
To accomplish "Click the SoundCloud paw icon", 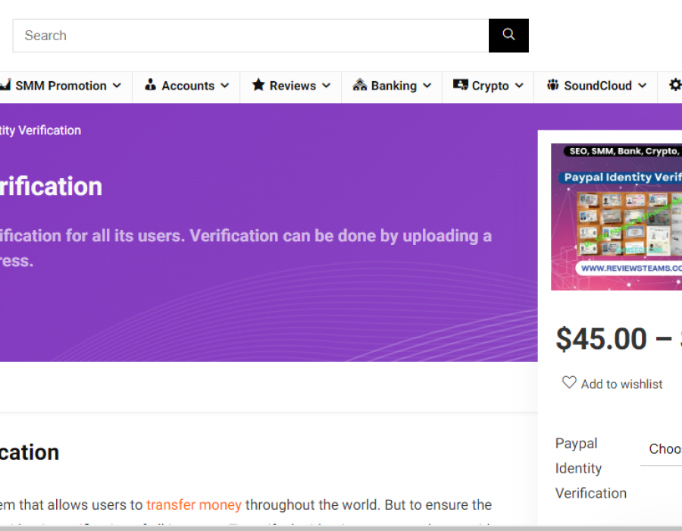I will pos(552,85).
